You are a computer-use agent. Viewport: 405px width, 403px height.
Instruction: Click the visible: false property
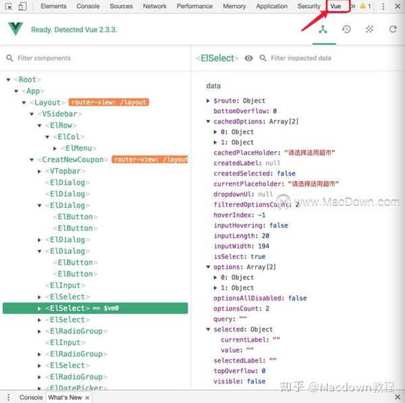click(x=240, y=381)
